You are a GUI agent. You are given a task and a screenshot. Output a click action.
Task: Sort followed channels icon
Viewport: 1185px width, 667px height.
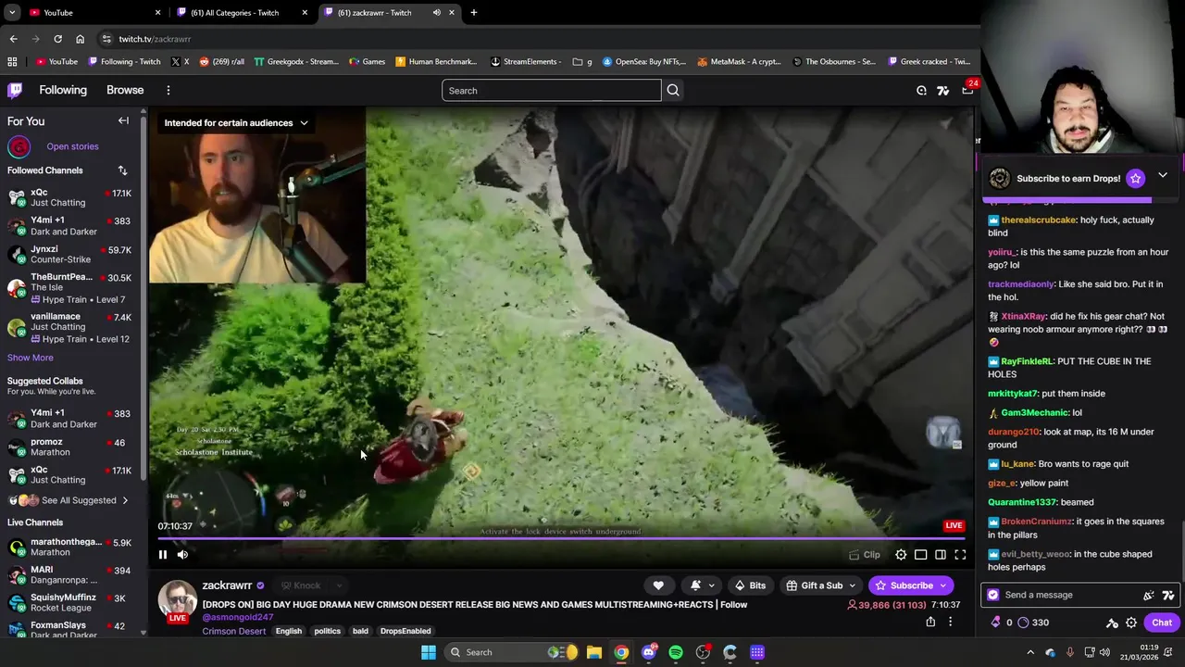122,170
